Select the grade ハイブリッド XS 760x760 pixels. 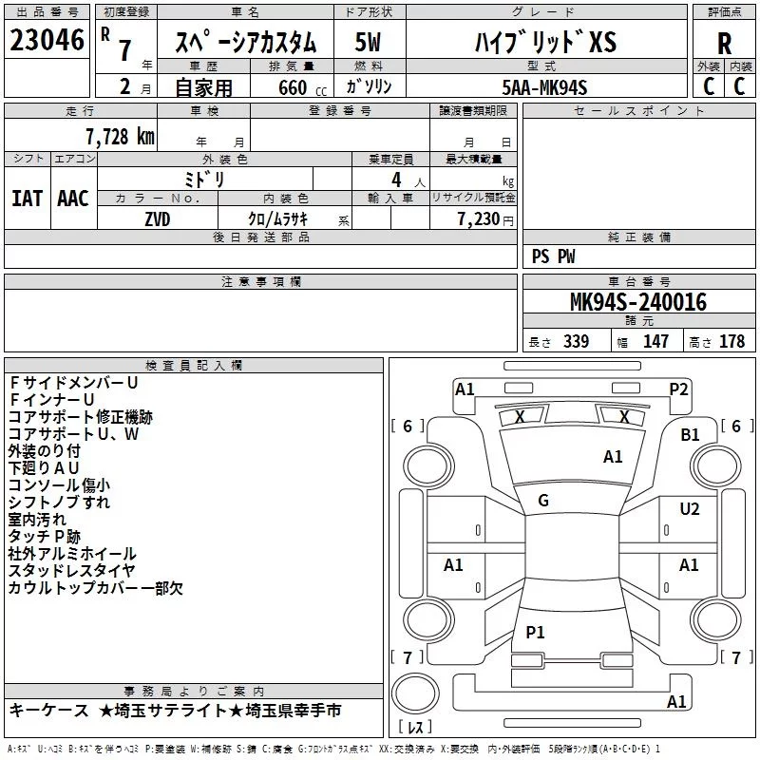[545, 42]
